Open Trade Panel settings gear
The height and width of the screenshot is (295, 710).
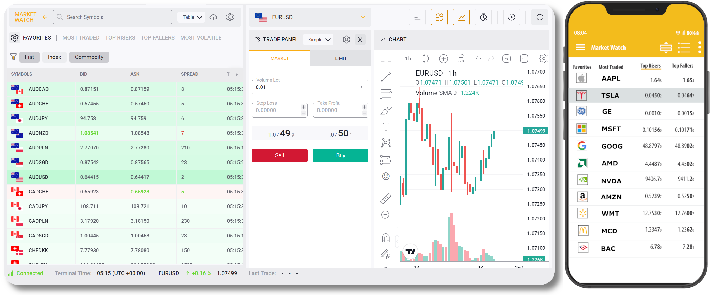click(346, 40)
